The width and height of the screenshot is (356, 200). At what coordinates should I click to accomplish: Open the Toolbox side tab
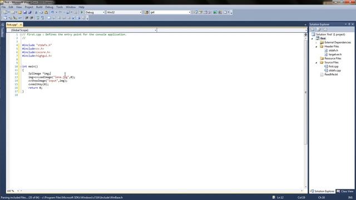2,31
